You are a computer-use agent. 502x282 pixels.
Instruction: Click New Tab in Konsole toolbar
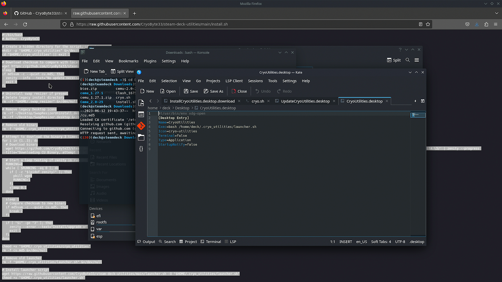click(x=95, y=71)
